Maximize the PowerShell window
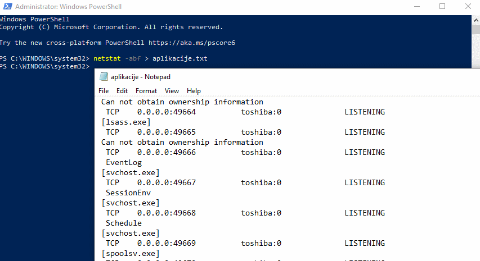This screenshot has width=480, height=261. pyautogui.click(x=442, y=7)
